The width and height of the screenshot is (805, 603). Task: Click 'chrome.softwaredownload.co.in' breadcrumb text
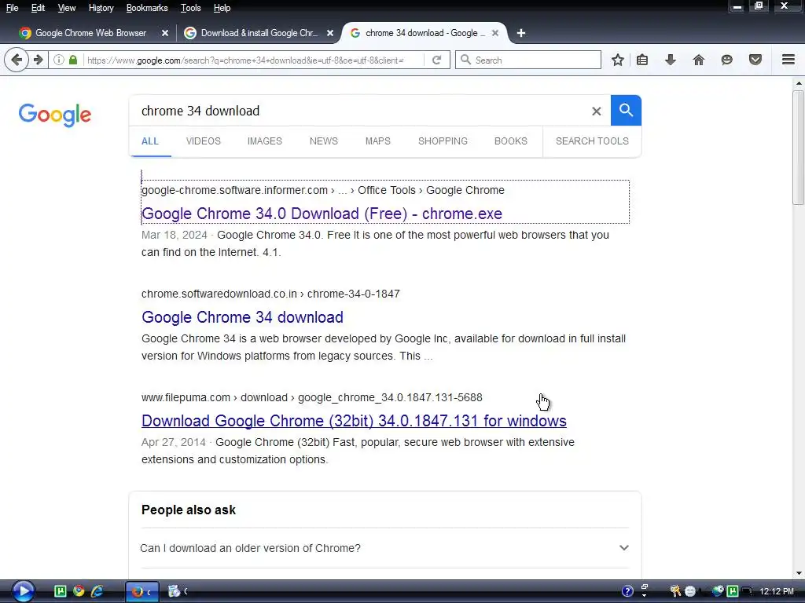tap(219, 294)
